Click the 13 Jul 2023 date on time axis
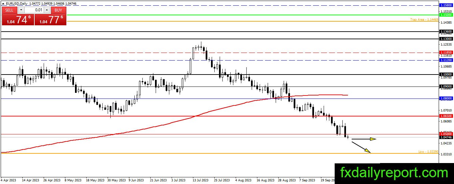Screen dimensions: 454x184 click(x=201, y=180)
